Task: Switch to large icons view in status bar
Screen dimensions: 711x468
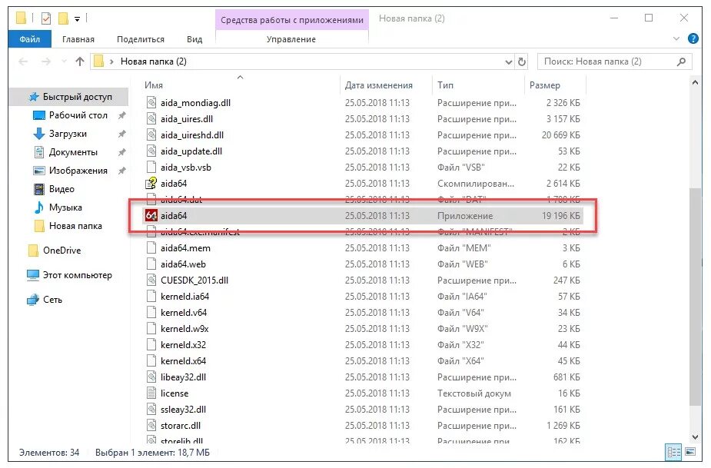Action: coord(690,452)
